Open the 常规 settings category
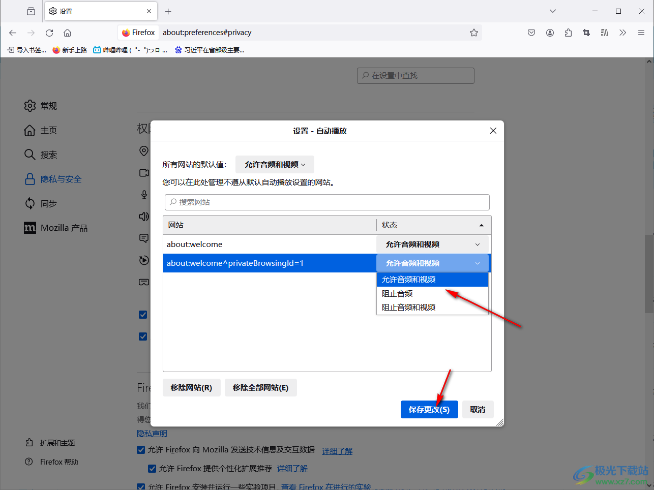Viewport: 654px width, 490px height. pyautogui.click(x=41, y=106)
